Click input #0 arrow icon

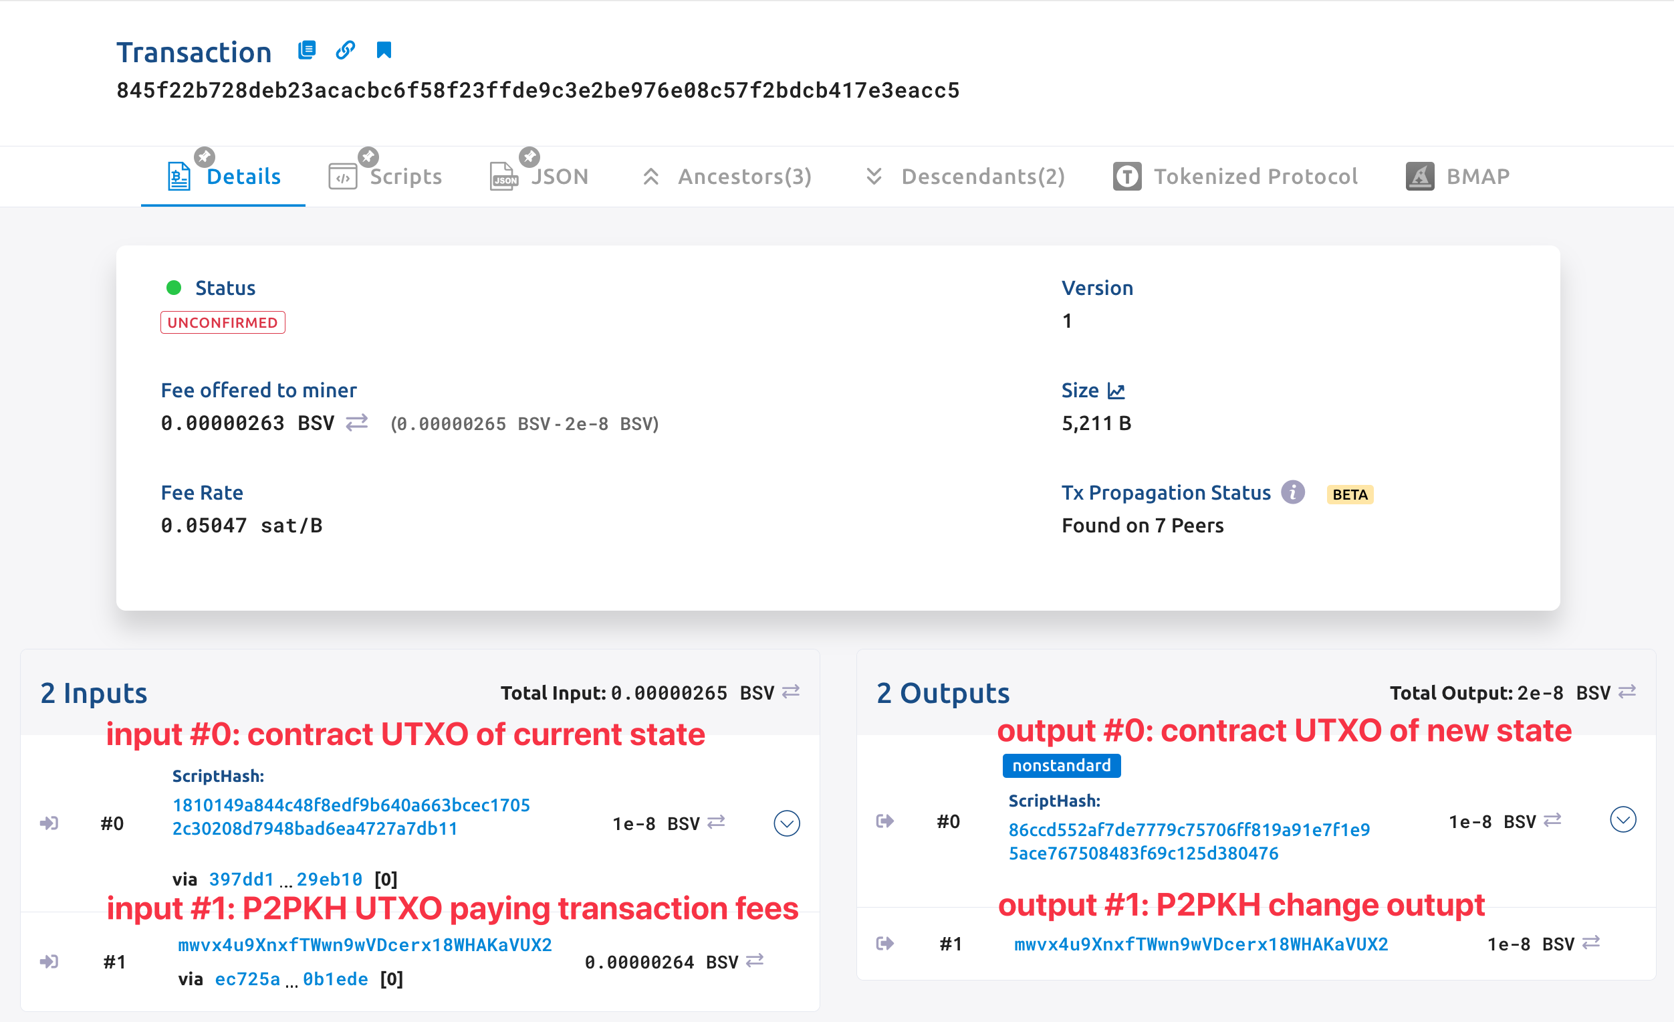tap(49, 823)
